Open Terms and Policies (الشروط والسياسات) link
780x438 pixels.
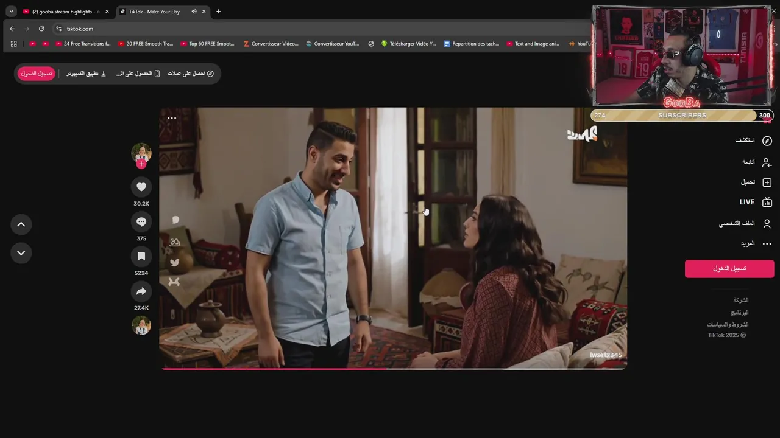[728, 325]
